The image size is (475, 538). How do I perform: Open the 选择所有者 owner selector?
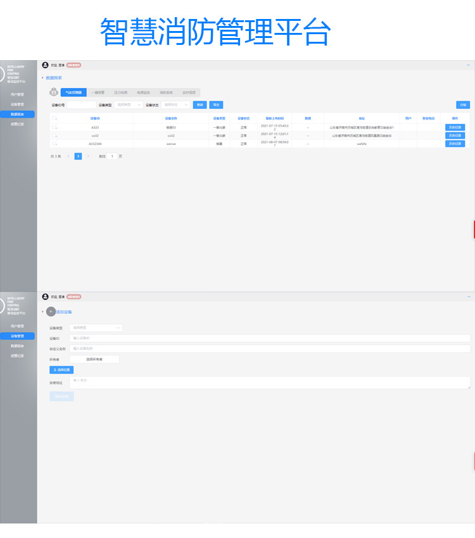94,360
